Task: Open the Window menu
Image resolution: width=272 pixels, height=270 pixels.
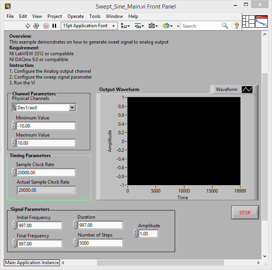Action: tap(114, 16)
